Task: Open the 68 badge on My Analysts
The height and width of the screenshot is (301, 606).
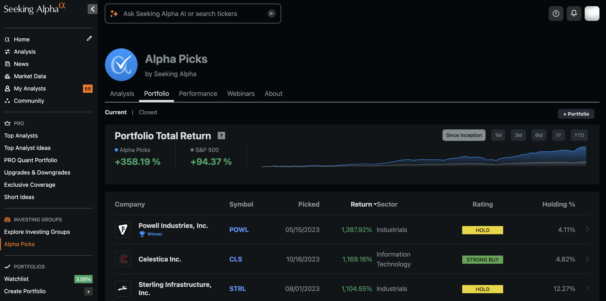Action: click(x=87, y=89)
